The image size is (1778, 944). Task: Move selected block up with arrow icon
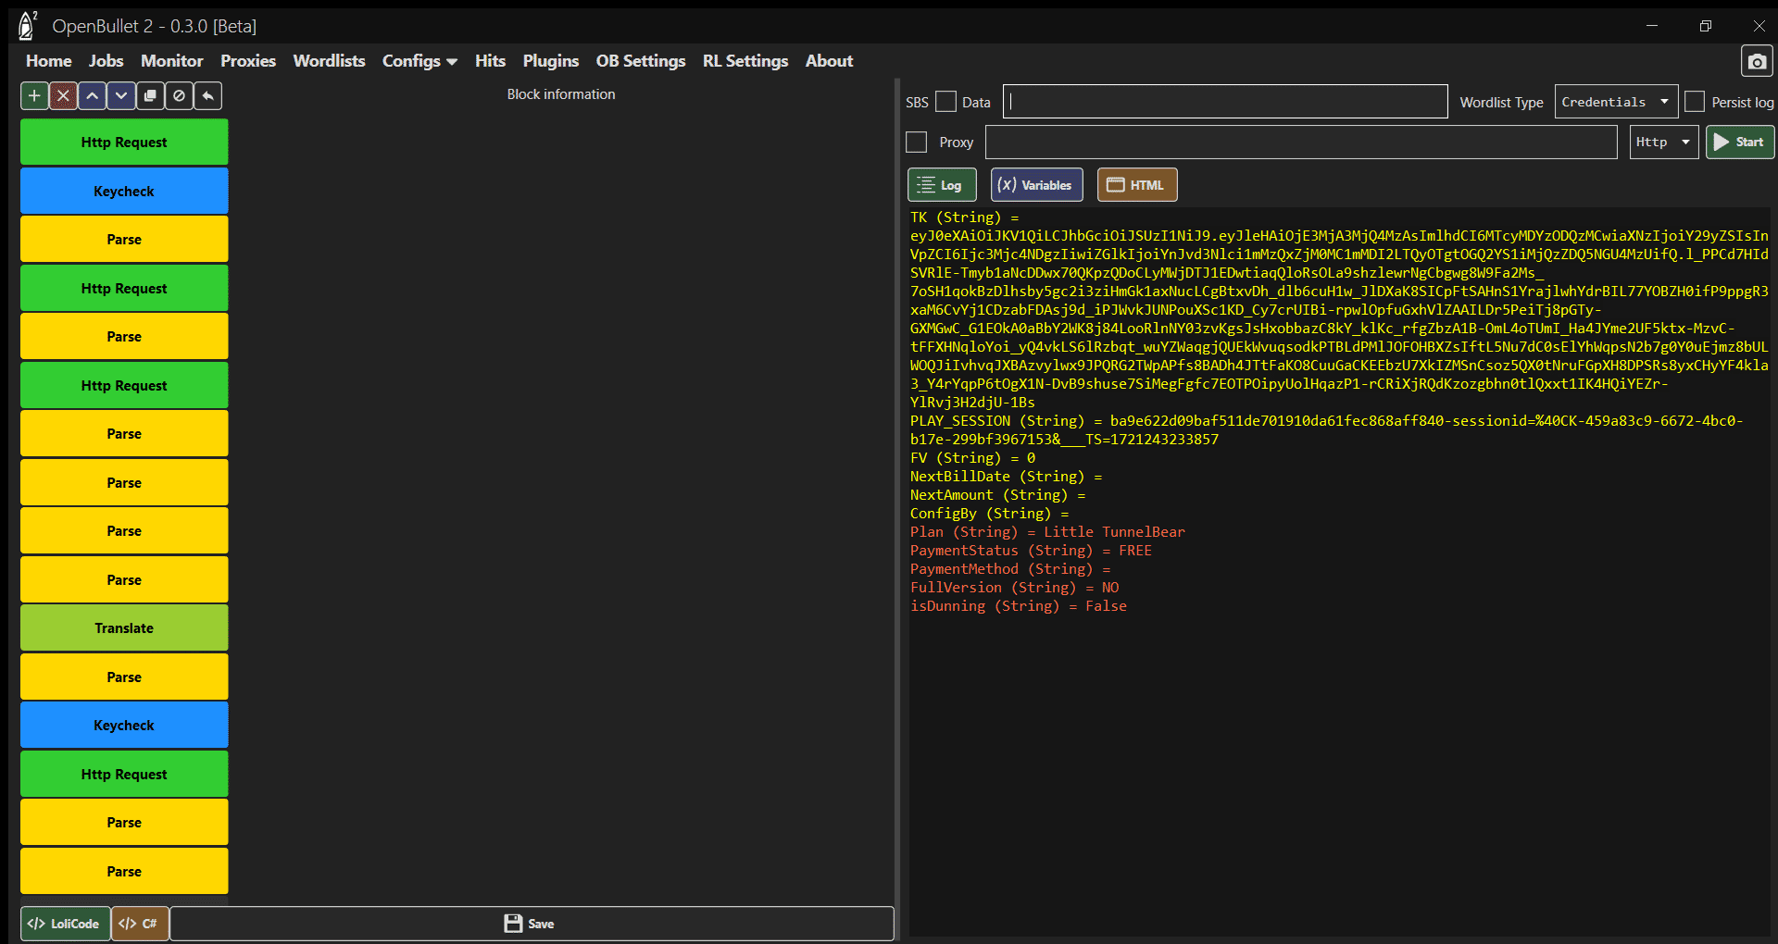[x=92, y=95]
